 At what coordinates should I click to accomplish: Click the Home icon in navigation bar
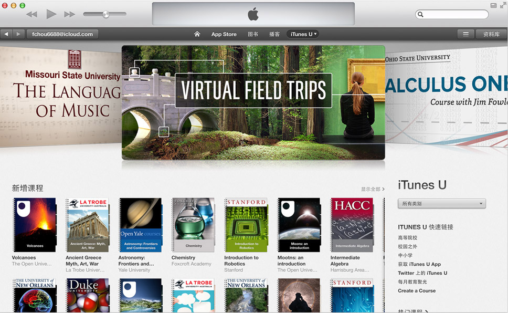197,34
